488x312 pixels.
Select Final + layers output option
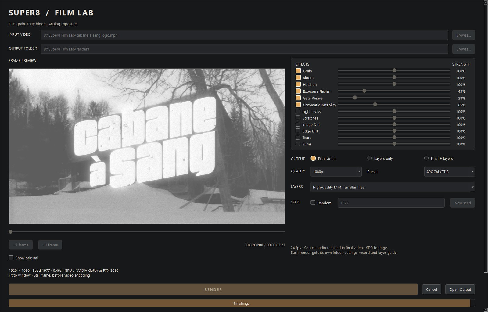(426, 158)
